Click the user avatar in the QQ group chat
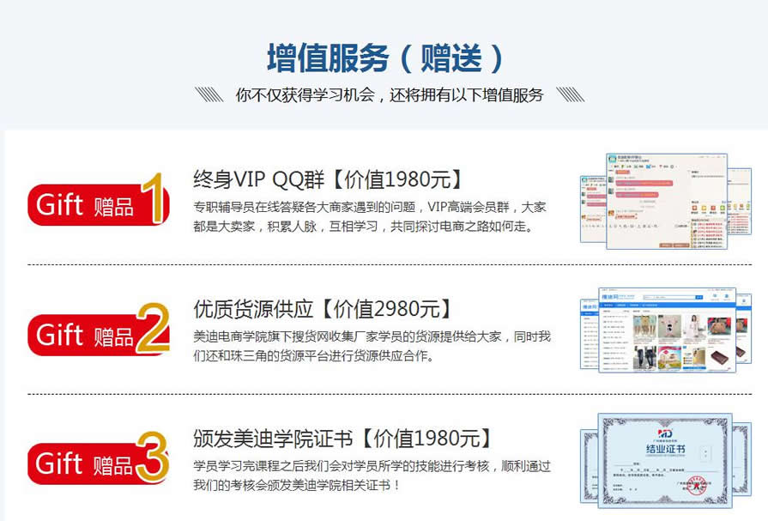This screenshot has height=521, width=768. tap(610, 178)
